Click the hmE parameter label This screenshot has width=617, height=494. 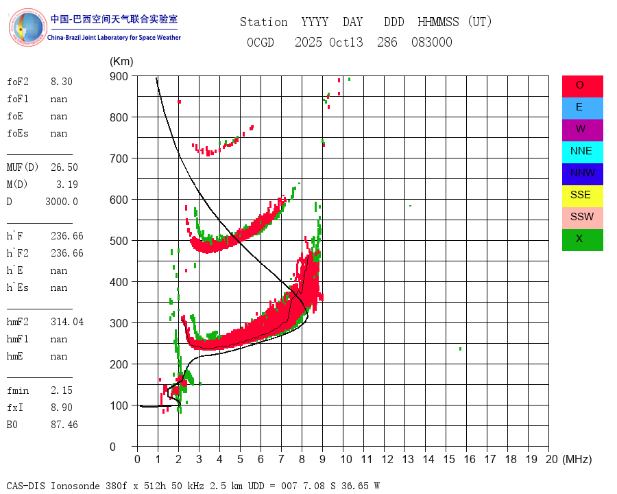click(15, 355)
